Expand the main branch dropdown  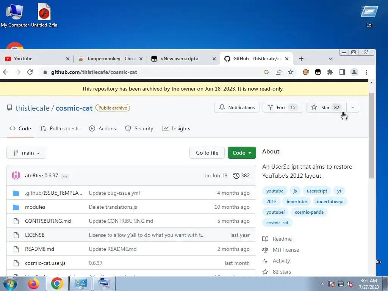click(x=26, y=153)
